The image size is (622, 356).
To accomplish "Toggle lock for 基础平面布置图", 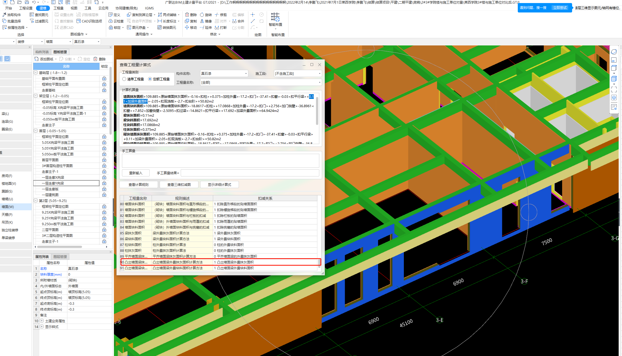I will pyautogui.click(x=104, y=78).
